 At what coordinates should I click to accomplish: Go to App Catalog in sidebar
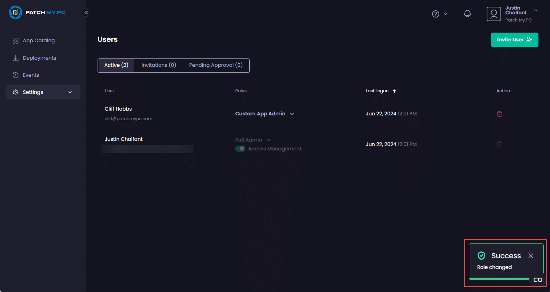click(39, 41)
